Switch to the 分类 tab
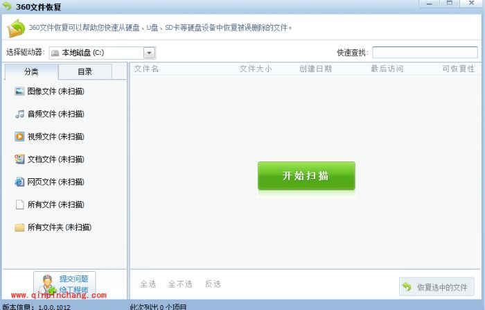 point(31,72)
